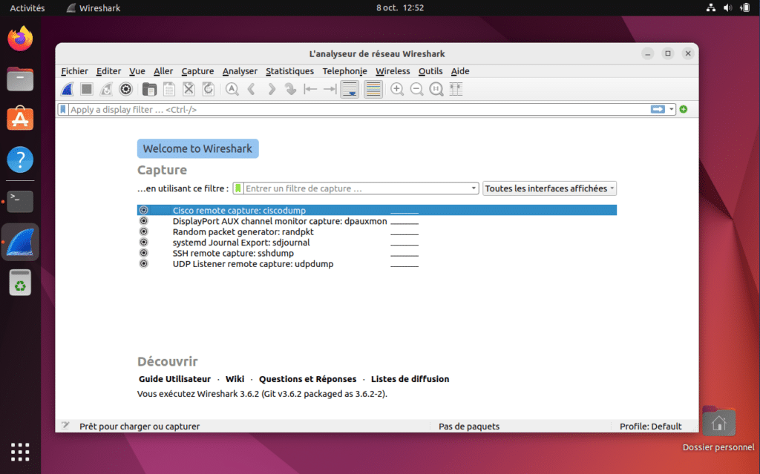
Task: Click settings gear icon beside udpdump
Action: (143, 263)
